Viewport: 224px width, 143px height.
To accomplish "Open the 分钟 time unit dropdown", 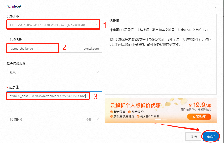I will [x=92, y=119].
